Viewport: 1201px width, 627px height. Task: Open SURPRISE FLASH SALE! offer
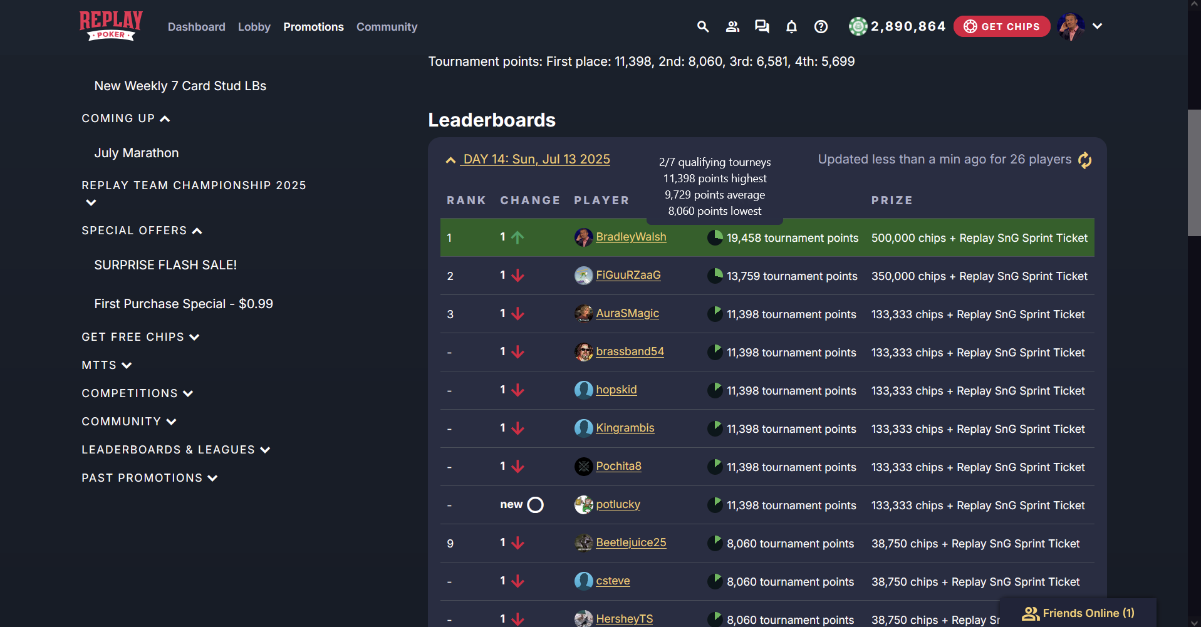(165, 265)
